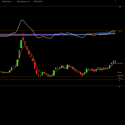The width and height of the screenshot is (125, 125).
Task: Click the tallest green candlestick near the peak
Action: pos(21,44)
